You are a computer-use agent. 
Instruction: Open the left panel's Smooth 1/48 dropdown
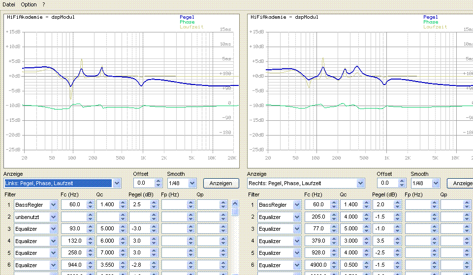point(191,183)
